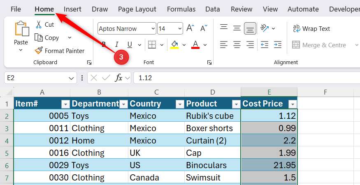This screenshot has width=360, height=185.
Task: Expand Paste options arrow
Action: tap(21, 50)
